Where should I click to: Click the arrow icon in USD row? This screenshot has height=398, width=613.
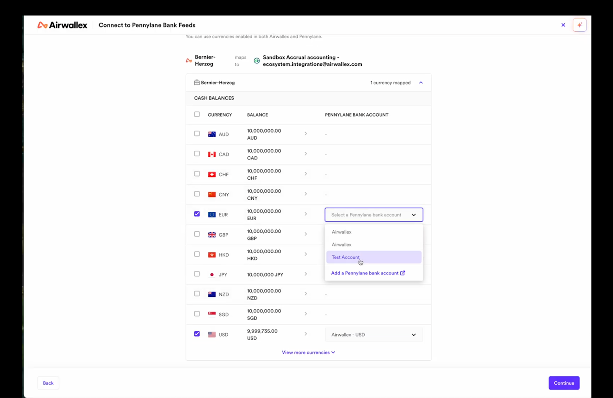click(305, 334)
